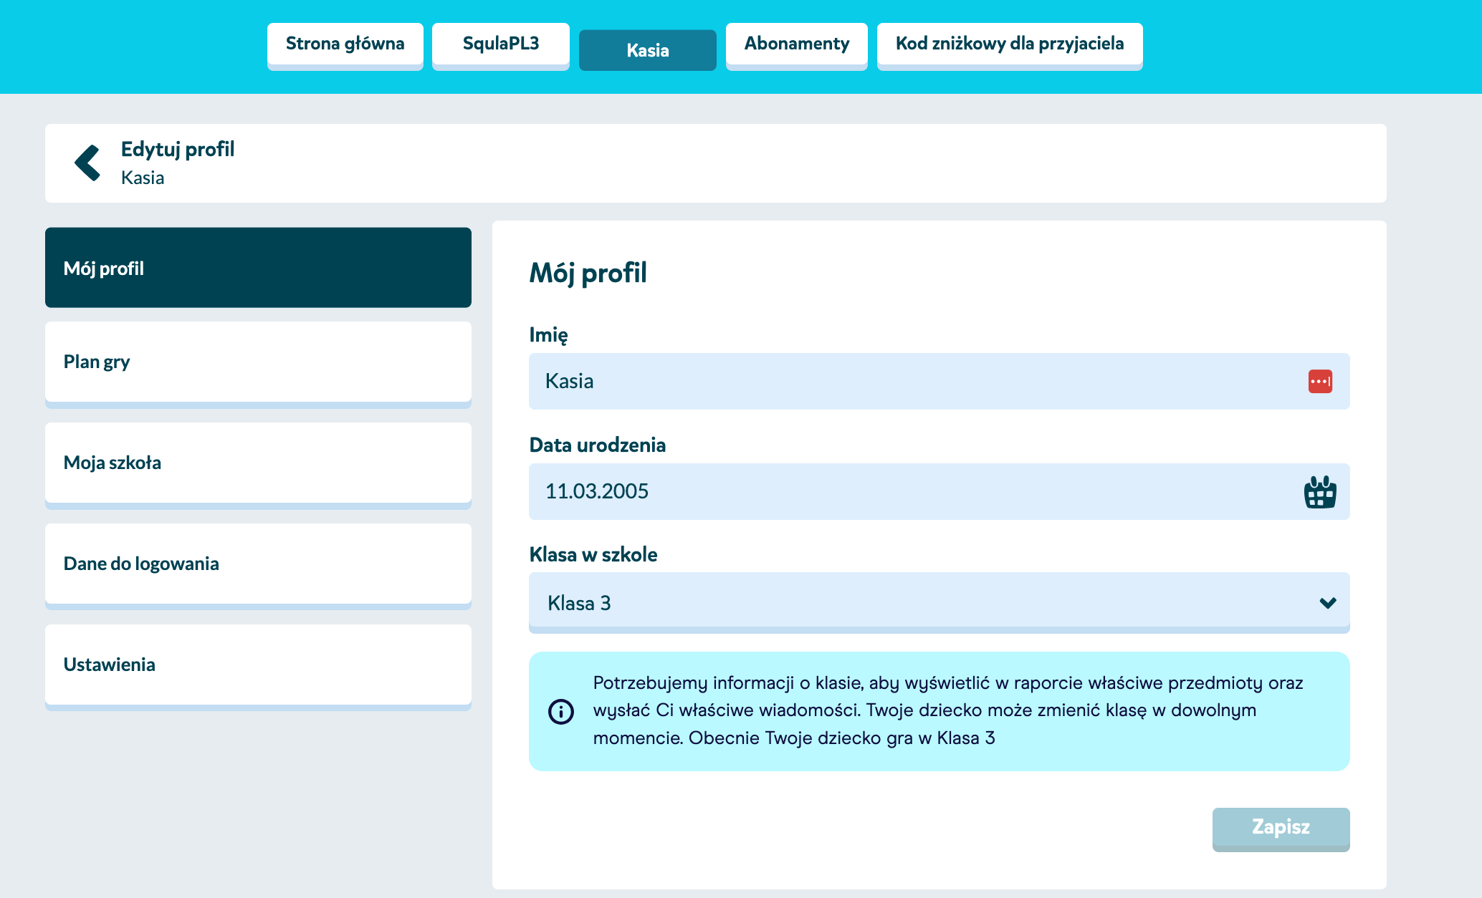This screenshot has width=1482, height=898.
Task: Open Moja szkoła section
Action: coord(258,463)
